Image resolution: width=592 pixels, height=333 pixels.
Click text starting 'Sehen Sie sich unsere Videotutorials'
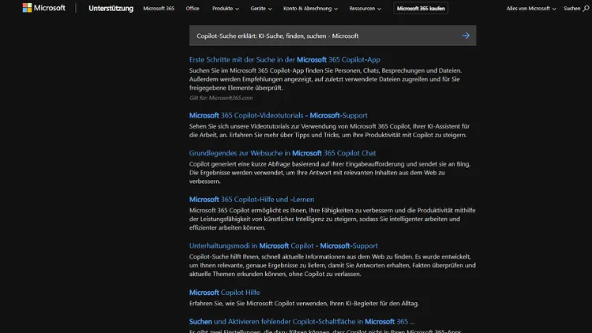click(329, 131)
